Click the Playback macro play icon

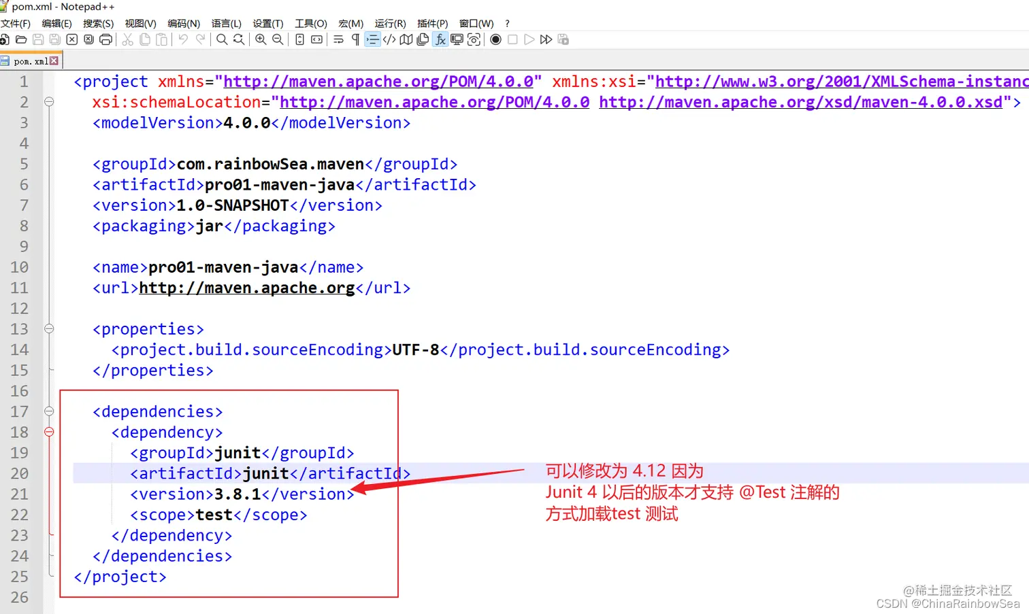pyautogui.click(x=529, y=39)
